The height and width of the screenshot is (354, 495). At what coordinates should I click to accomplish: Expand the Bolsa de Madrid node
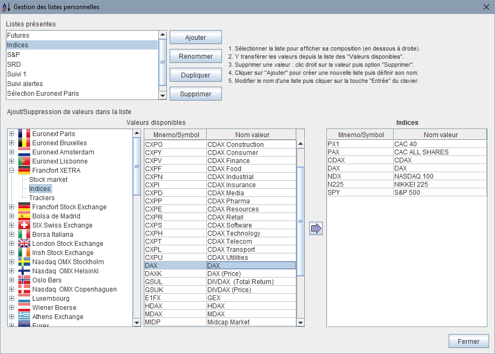click(12, 216)
